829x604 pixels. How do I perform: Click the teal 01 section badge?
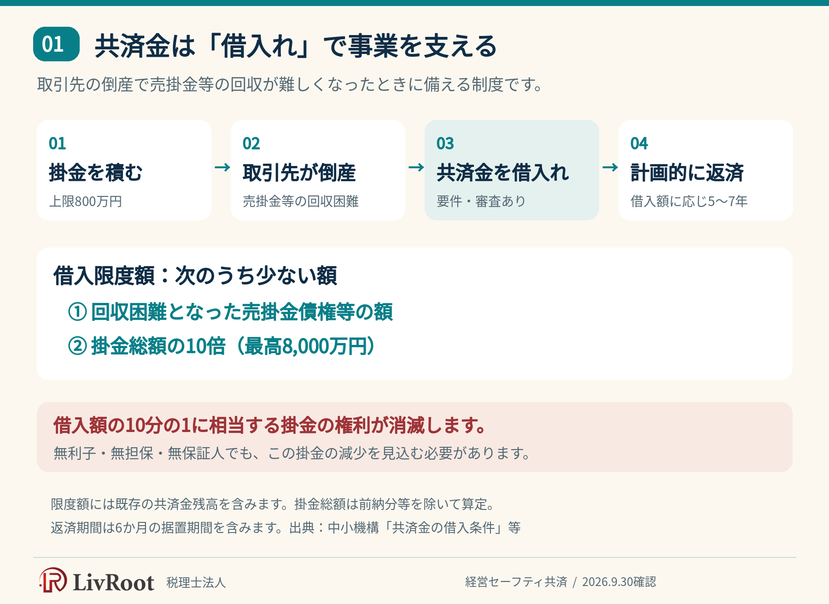[56, 44]
